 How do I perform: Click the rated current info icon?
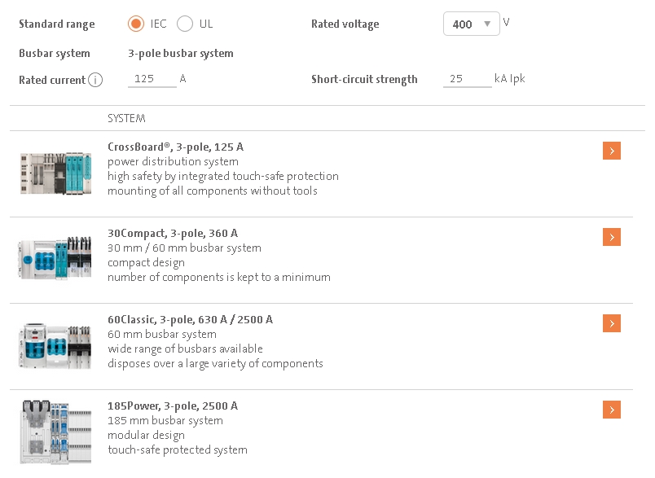click(x=95, y=80)
